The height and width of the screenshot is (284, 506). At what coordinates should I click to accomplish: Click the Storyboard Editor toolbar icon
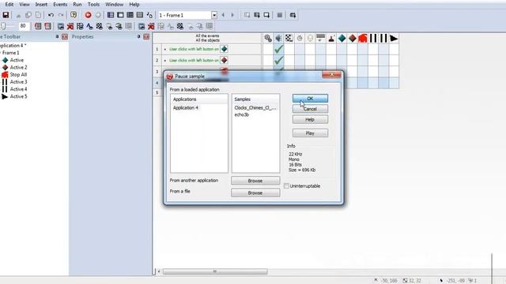(111, 15)
